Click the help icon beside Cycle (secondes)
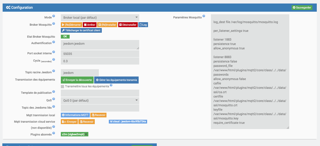 click(x=54, y=60)
